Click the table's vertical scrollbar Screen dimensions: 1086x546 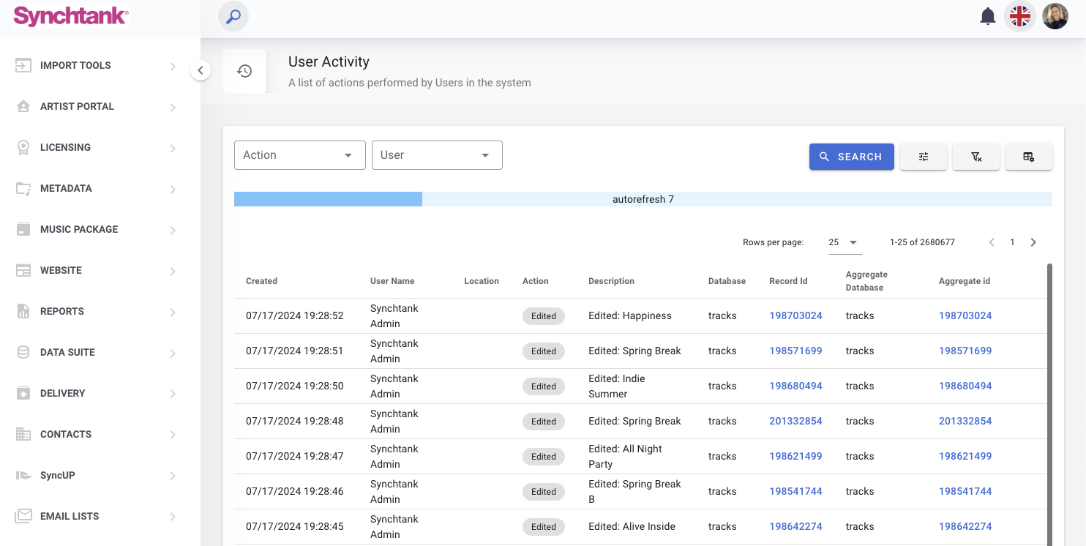(x=1050, y=403)
